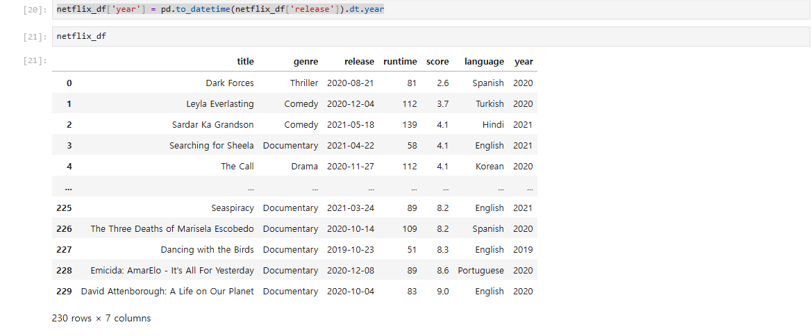811x336 pixels.
Task: Click release date 2020-12-04
Action: 351,104
